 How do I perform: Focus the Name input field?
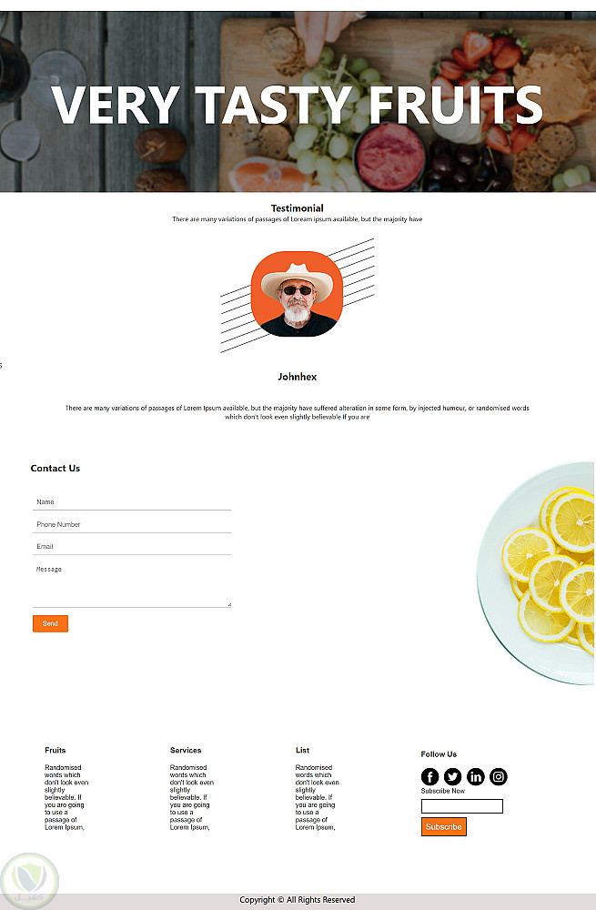[x=132, y=502]
